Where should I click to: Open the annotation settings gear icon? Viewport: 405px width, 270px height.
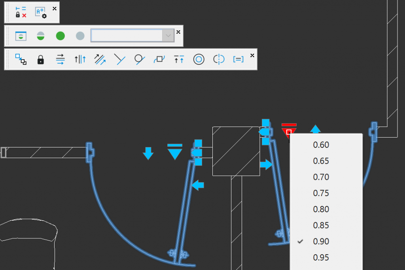pos(41,13)
